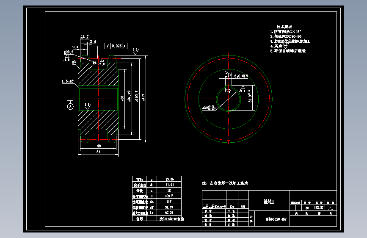Screen dimensions: 367x238
Task: Click the 48 width dimension
Action: [x=99, y=146]
